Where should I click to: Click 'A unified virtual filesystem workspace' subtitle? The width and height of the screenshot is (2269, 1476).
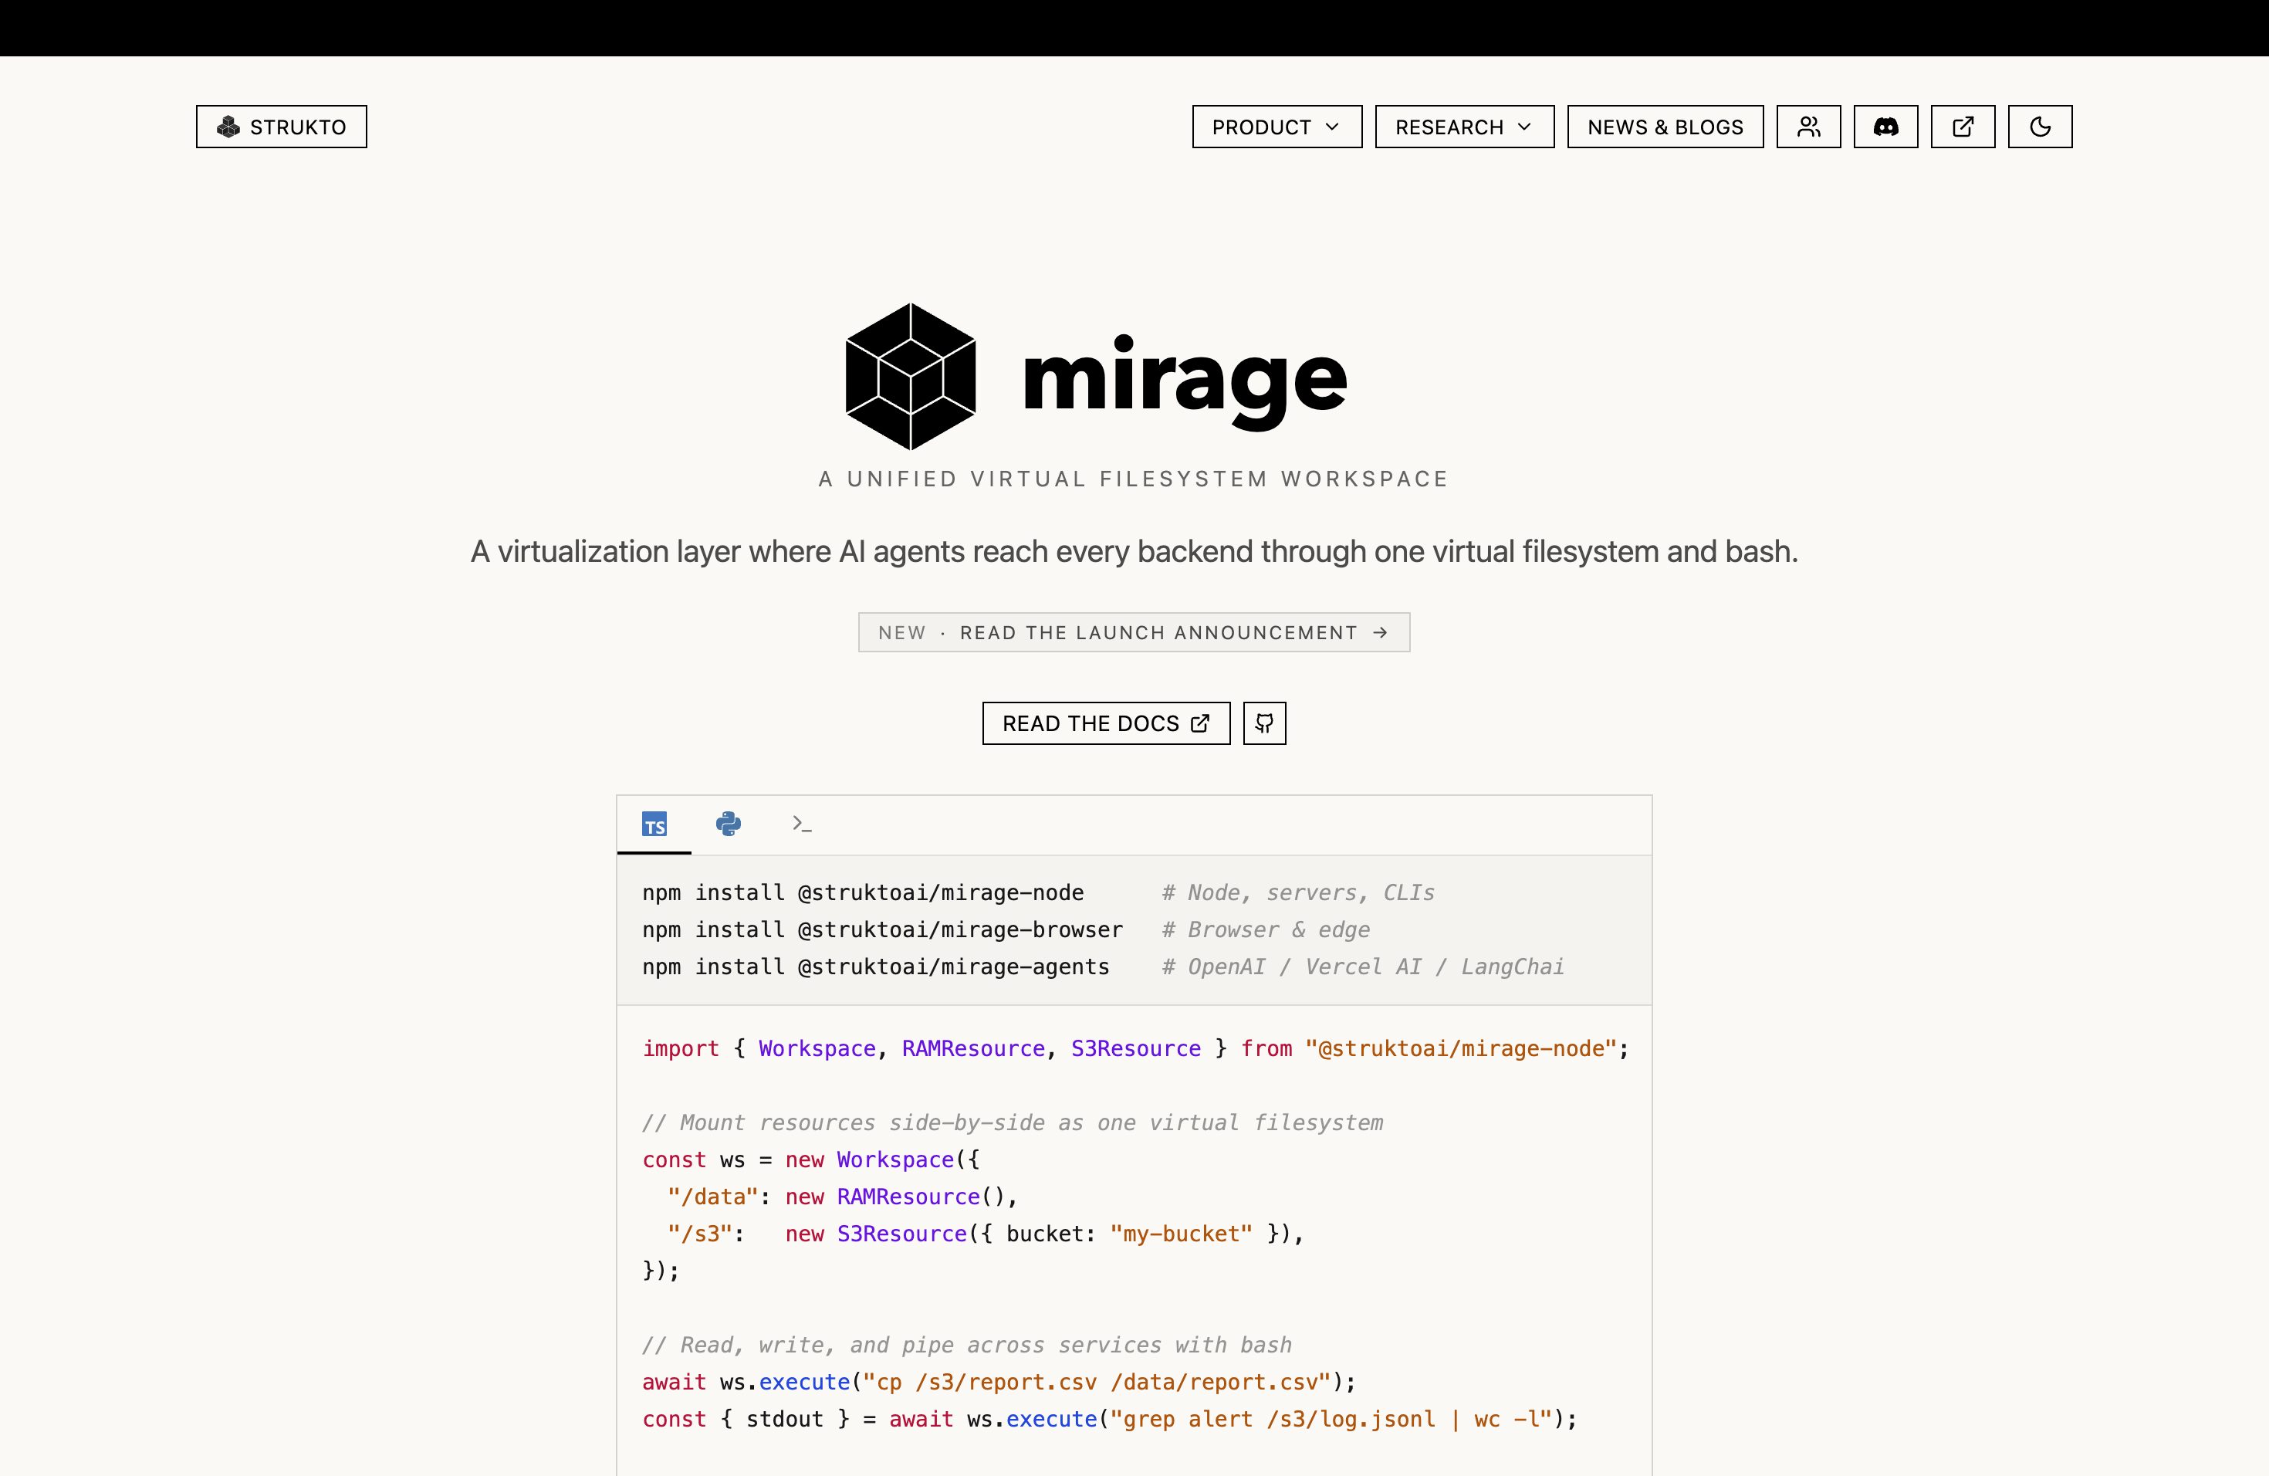[x=1134, y=479]
